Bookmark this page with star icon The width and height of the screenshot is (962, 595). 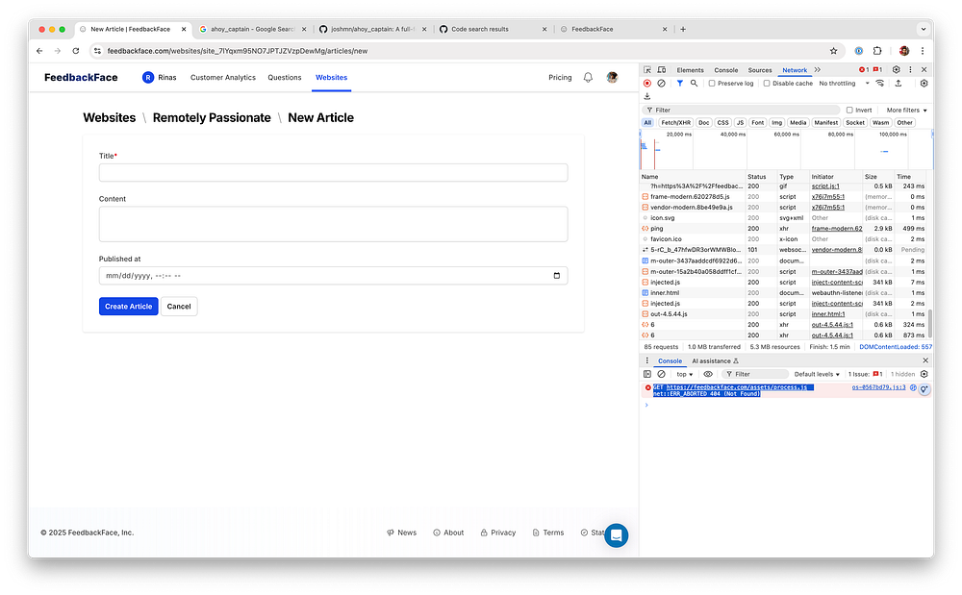click(833, 51)
